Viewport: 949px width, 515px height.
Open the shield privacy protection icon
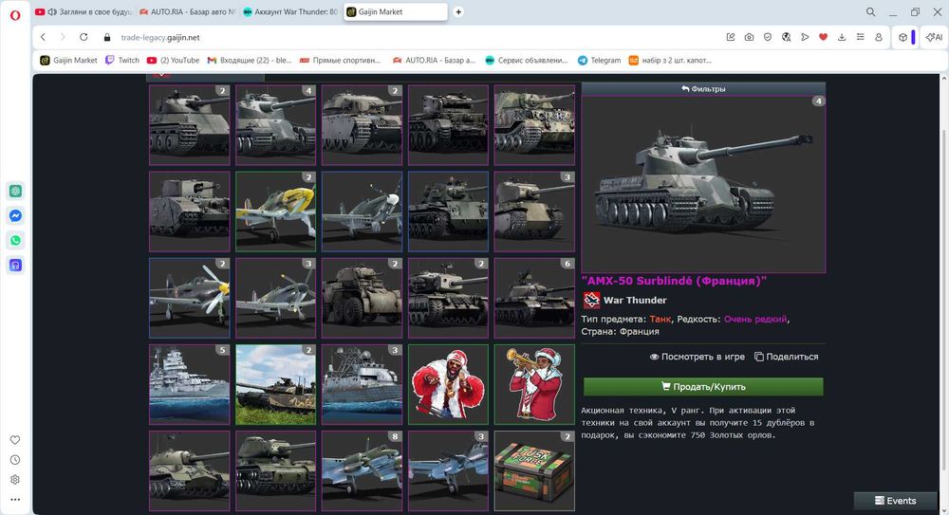[x=768, y=37]
